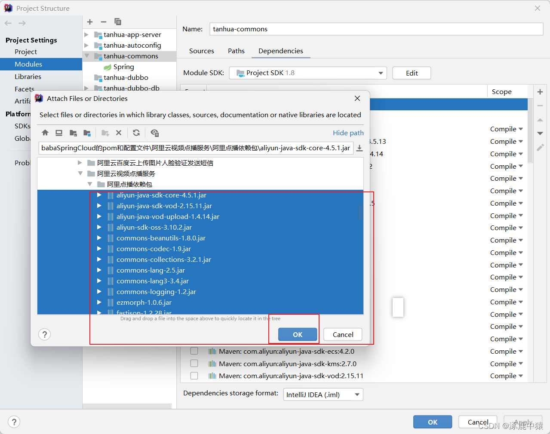Select ezmorph-1.0.6.jar row
550x434 pixels.
coord(200,302)
